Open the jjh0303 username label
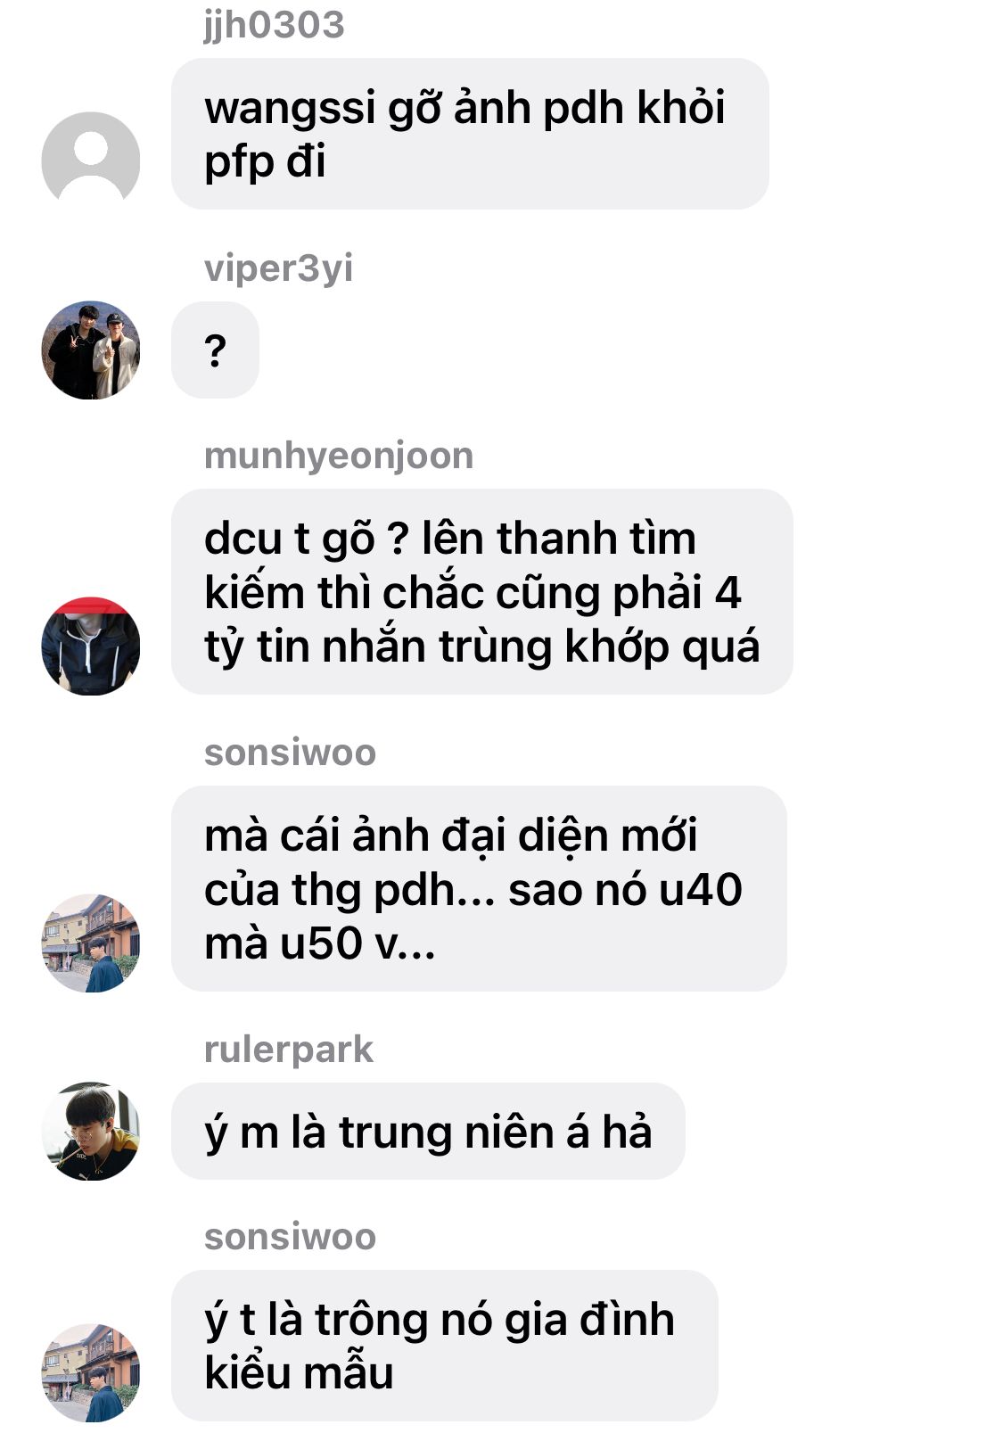The image size is (1003, 1433). pyautogui.click(x=274, y=24)
